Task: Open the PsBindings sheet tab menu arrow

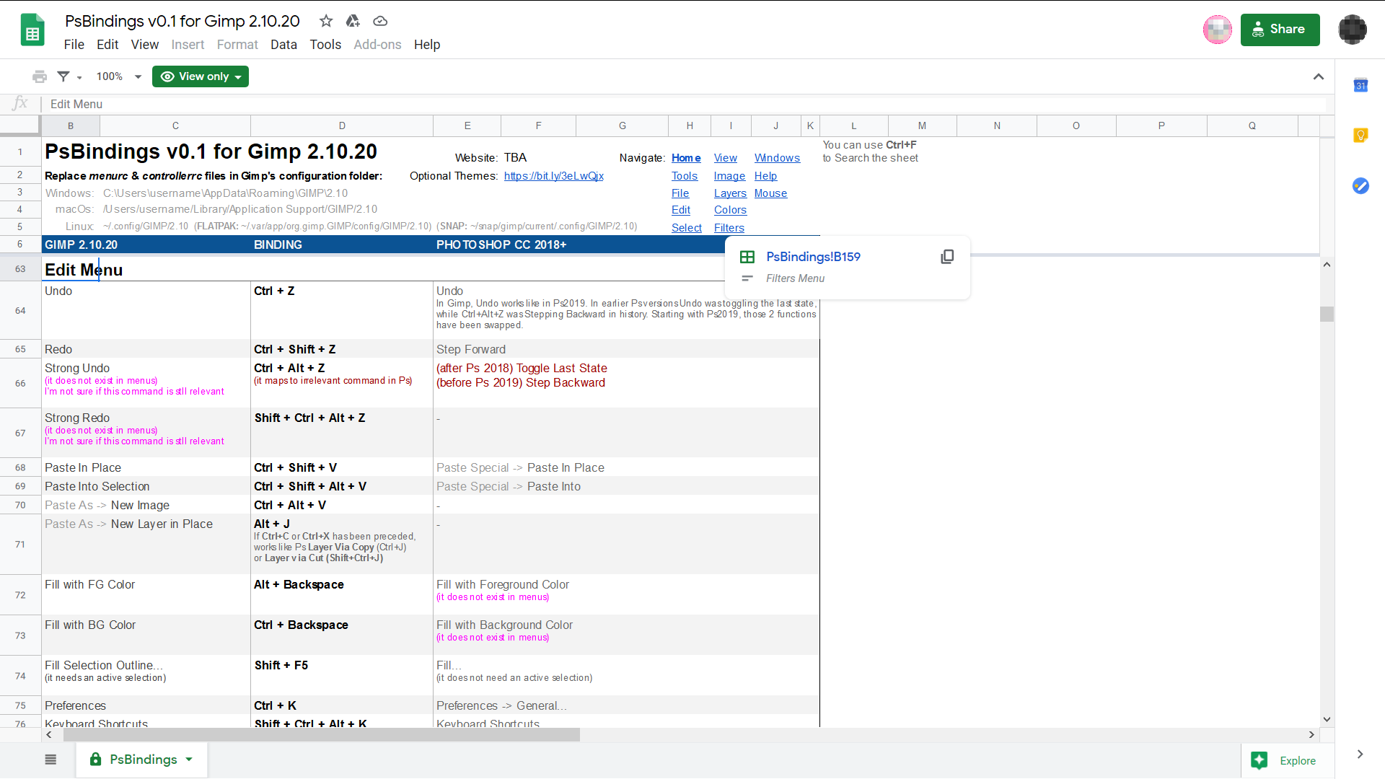Action: click(189, 759)
